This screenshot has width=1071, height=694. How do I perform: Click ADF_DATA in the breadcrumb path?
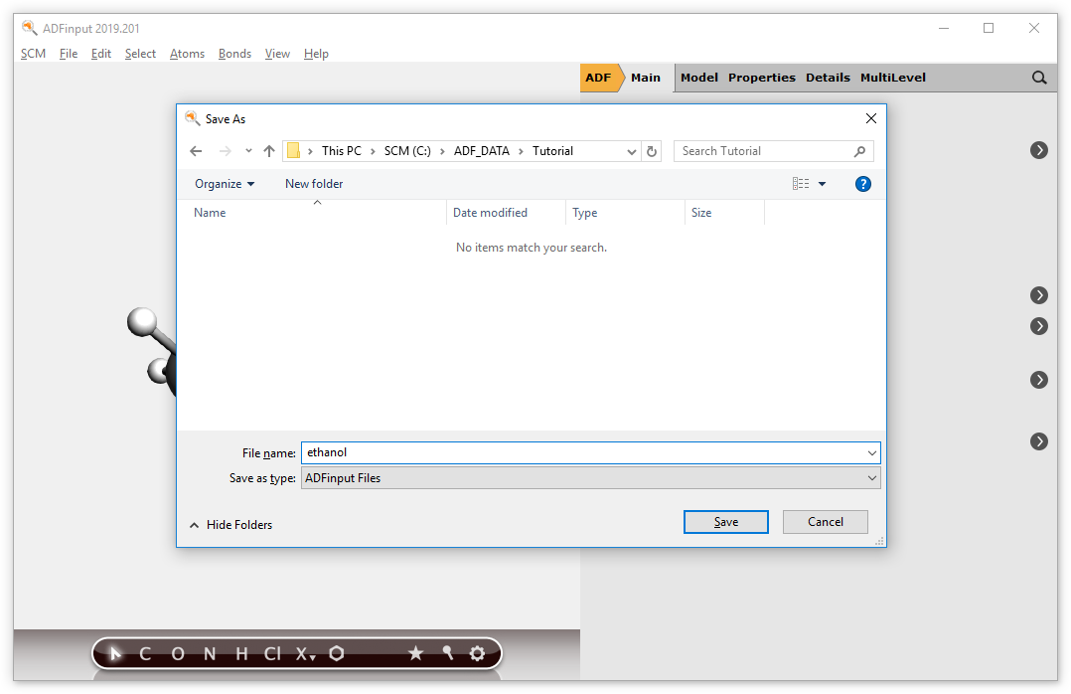coord(482,151)
